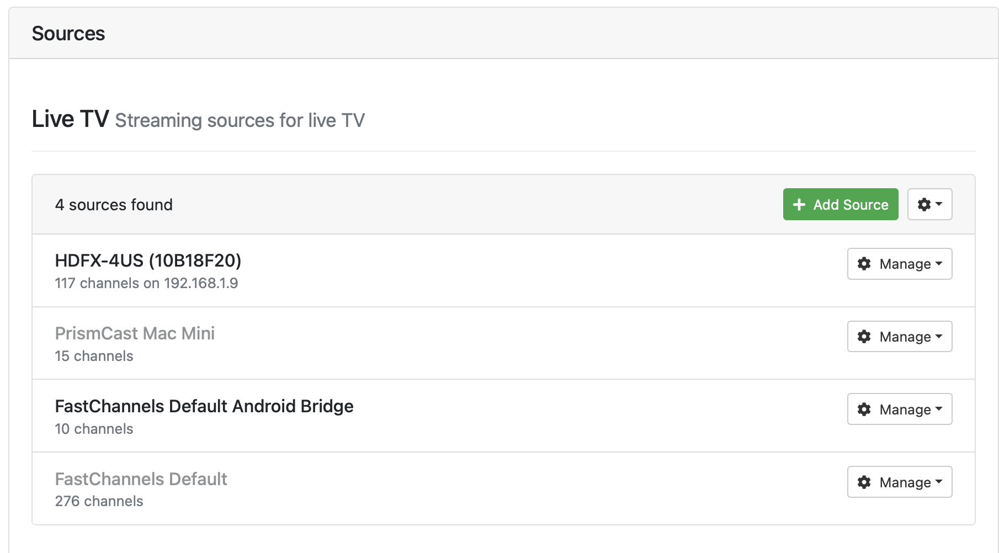This screenshot has width=999, height=553.
Task: Click the 117 channels on 192.168.1.9 text
Action: tap(146, 283)
